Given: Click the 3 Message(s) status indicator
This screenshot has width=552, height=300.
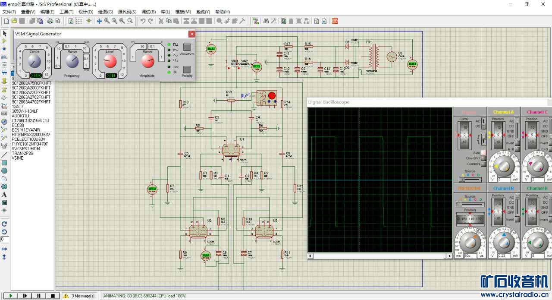Looking at the screenshot, I should coord(79,296).
